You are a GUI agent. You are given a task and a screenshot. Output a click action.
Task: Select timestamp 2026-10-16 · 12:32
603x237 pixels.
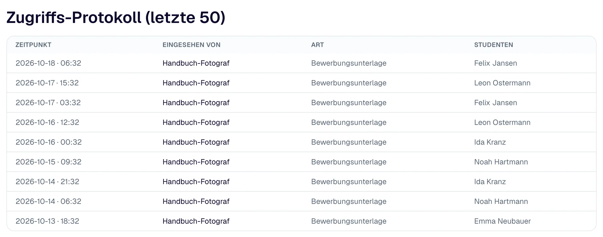47,123
